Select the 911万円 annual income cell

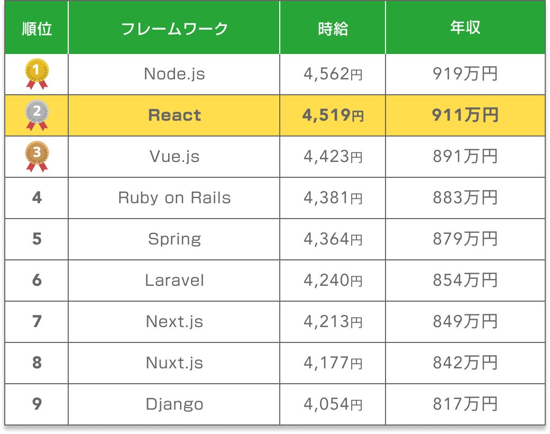coord(465,115)
